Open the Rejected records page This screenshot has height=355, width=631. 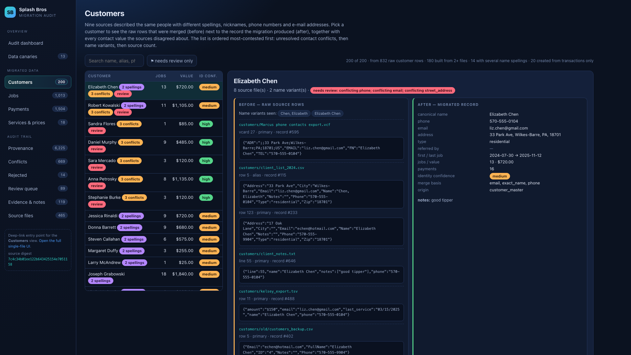click(x=38, y=175)
